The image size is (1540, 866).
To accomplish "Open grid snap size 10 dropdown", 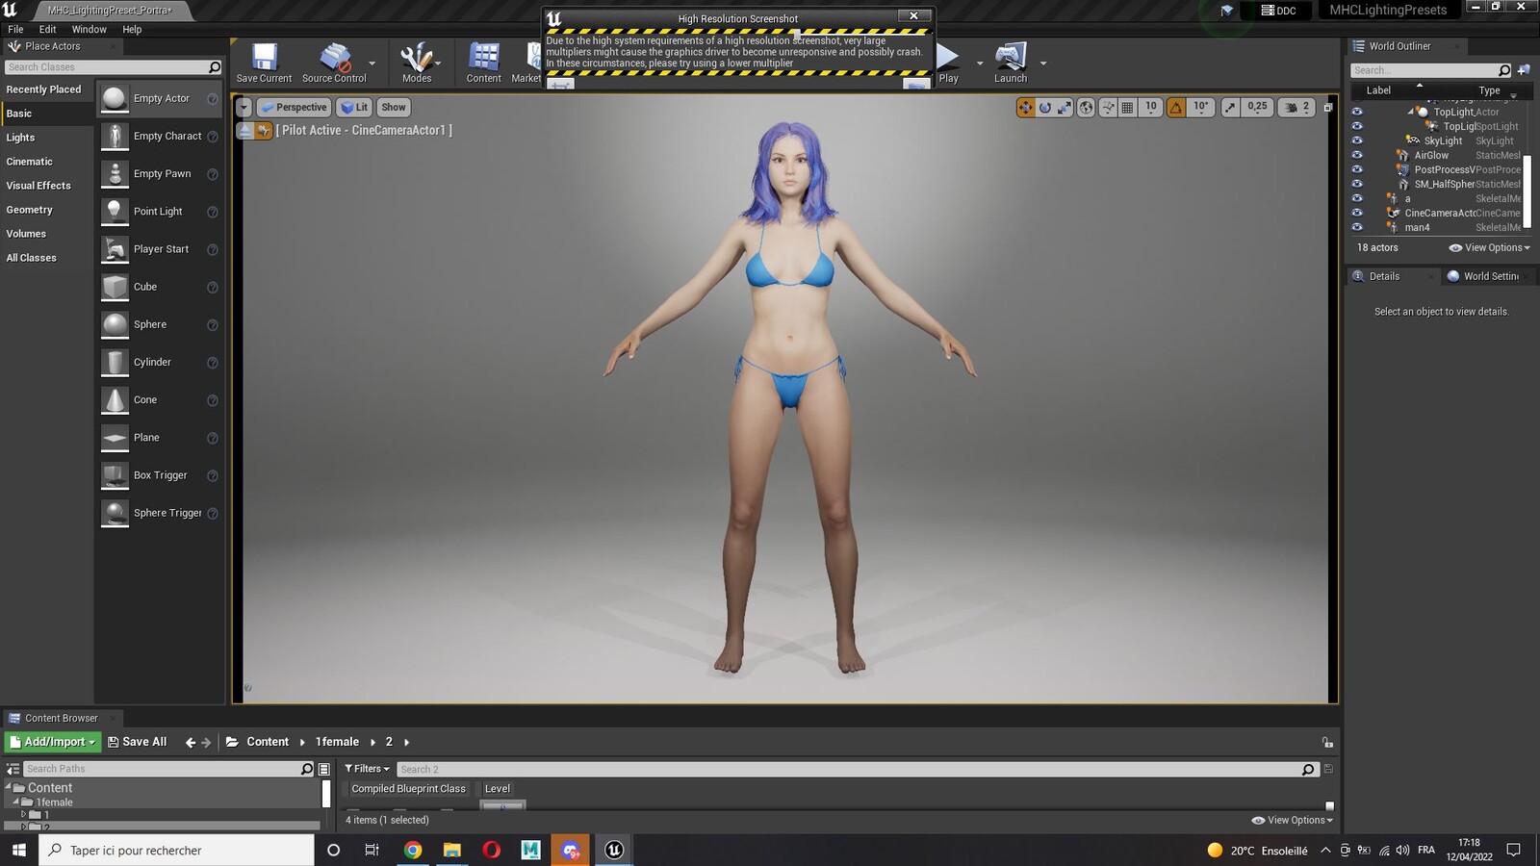I will (x=1151, y=108).
